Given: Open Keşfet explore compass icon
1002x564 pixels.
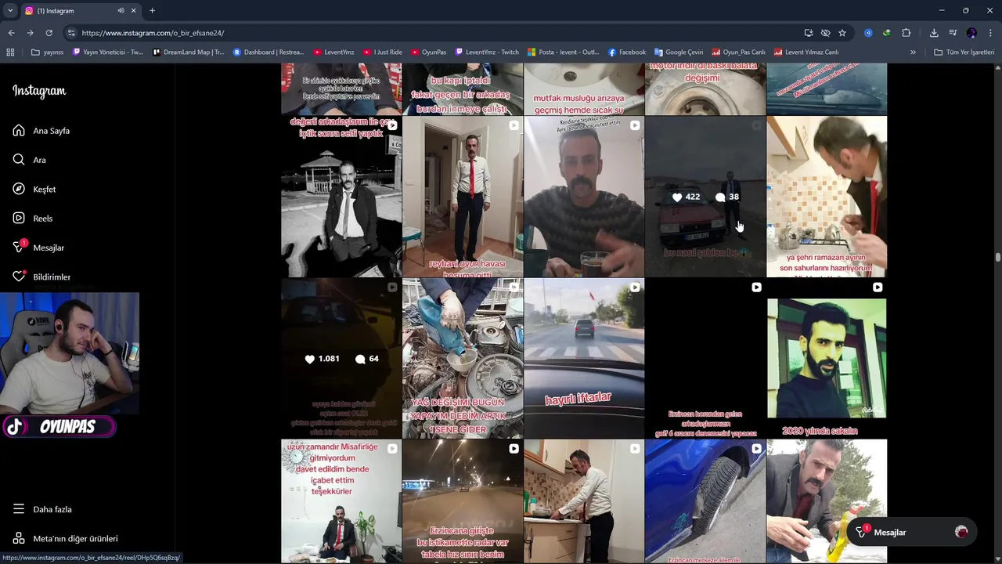Looking at the screenshot, I should 19,189.
